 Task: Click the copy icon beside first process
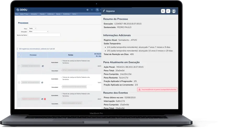tap(42, 66)
